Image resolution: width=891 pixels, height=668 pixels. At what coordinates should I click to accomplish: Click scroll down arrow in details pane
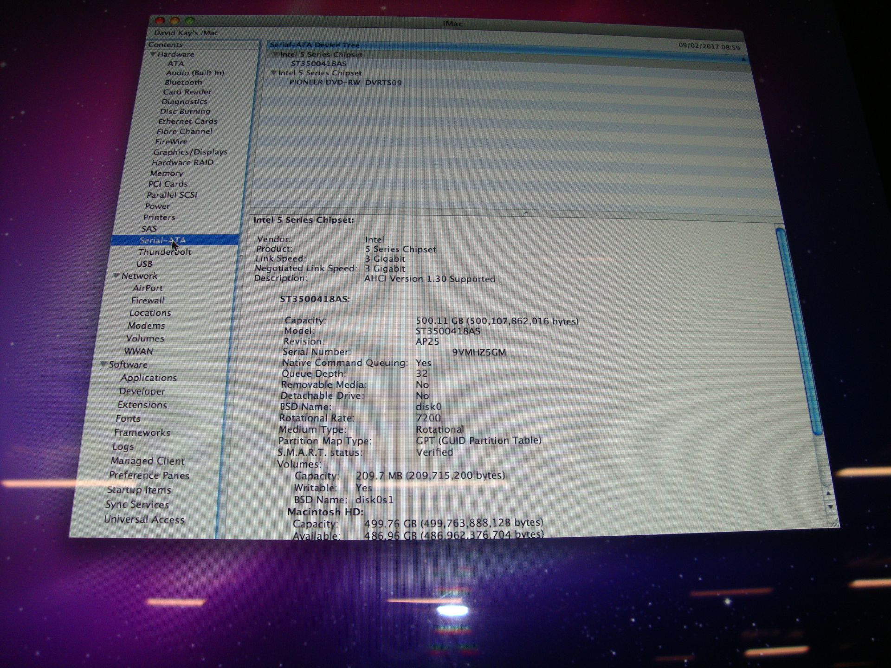pos(830,507)
